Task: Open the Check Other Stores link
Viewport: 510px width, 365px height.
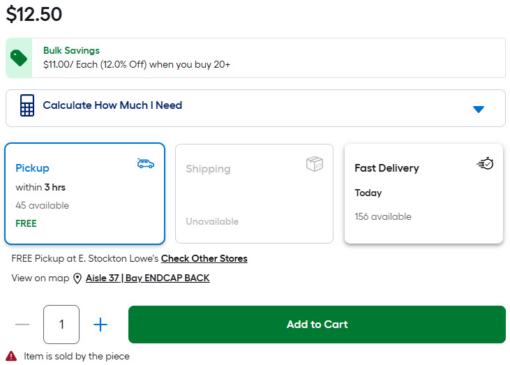Action: [204, 259]
